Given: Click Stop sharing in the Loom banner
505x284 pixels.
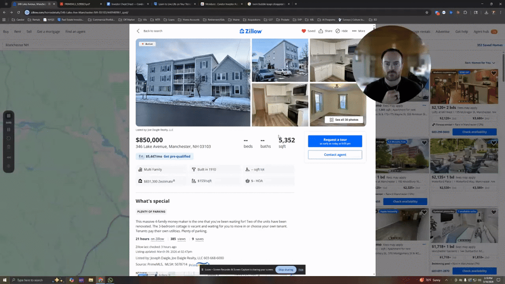Looking at the screenshot, I should (287, 270).
